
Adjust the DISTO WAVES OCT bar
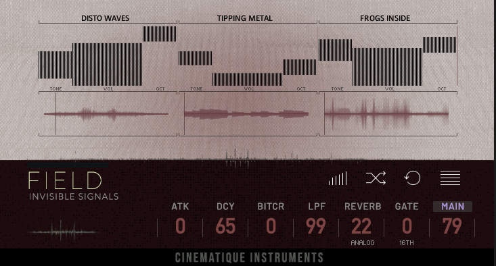point(160,34)
